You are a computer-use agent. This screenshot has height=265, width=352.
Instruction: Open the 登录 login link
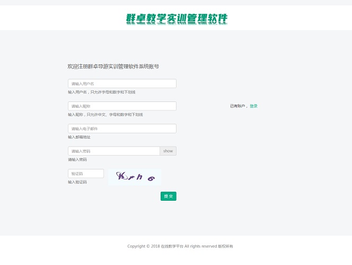click(253, 106)
